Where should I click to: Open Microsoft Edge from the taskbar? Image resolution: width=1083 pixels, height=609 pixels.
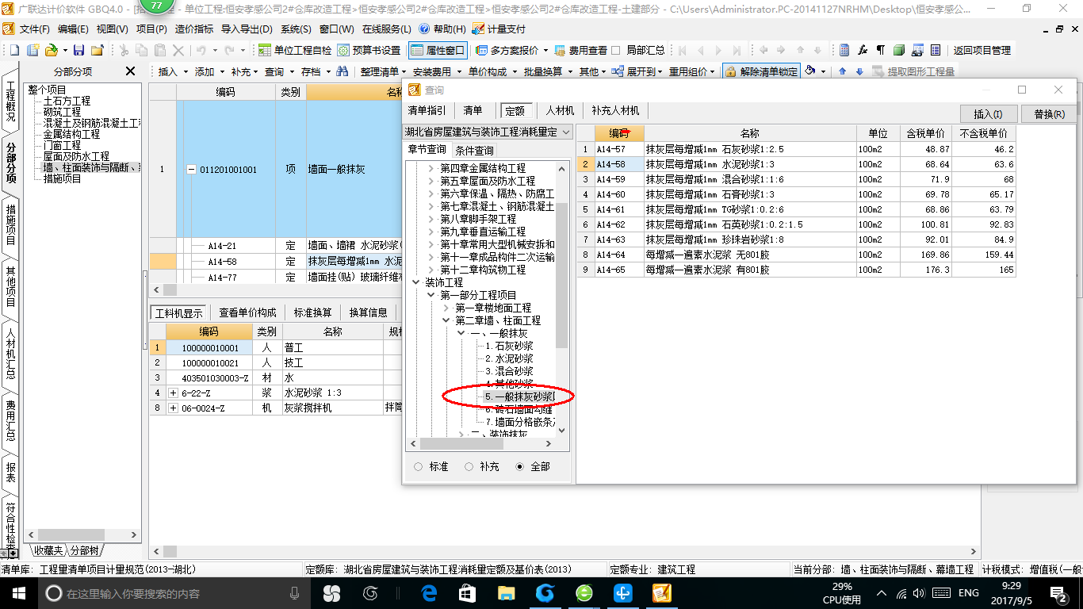[x=430, y=593]
